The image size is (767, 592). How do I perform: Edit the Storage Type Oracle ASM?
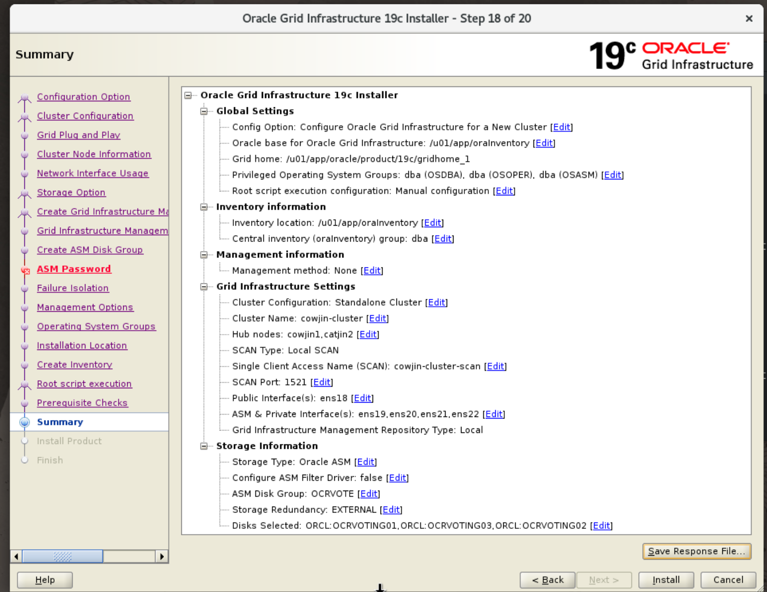(366, 462)
